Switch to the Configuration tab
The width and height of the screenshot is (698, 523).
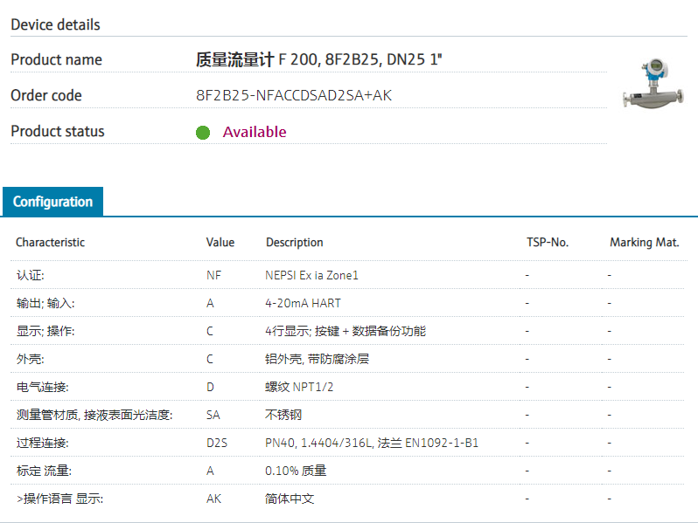pos(52,202)
